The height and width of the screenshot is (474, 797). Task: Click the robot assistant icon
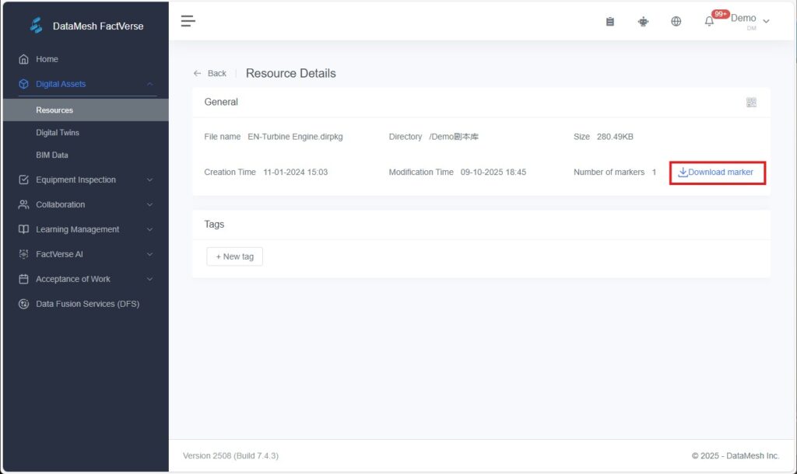coord(643,22)
